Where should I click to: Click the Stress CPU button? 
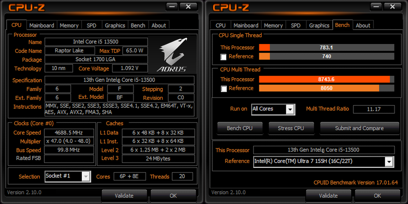click(x=291, y=128)
